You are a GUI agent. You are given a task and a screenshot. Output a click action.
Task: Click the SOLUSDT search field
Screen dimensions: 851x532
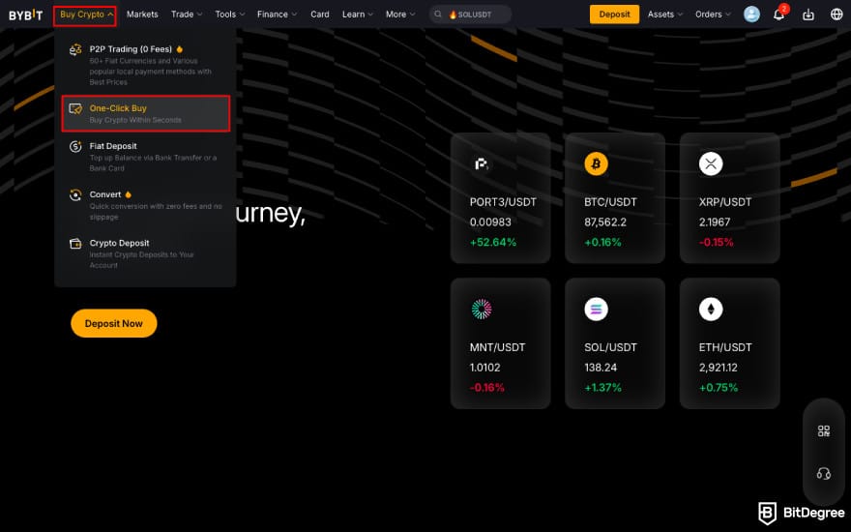click(x=471, y=15)
